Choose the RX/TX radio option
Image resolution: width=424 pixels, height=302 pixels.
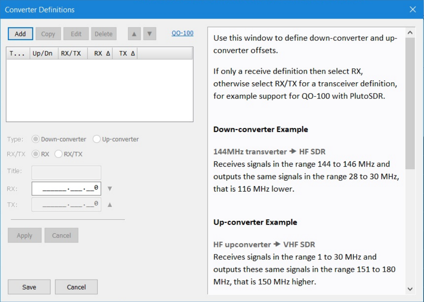(x=58, y=154)
